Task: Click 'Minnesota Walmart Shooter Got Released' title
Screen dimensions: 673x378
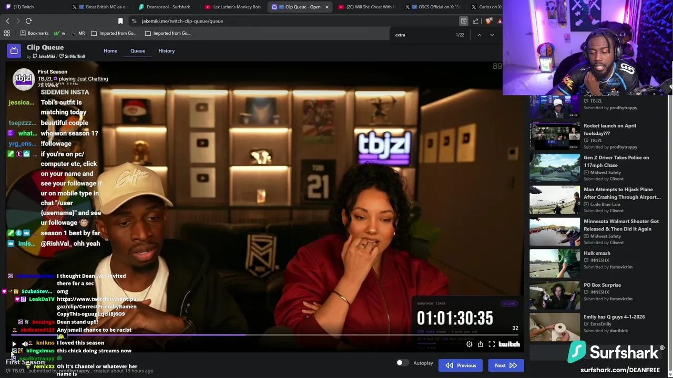Action: click(621, 225)
